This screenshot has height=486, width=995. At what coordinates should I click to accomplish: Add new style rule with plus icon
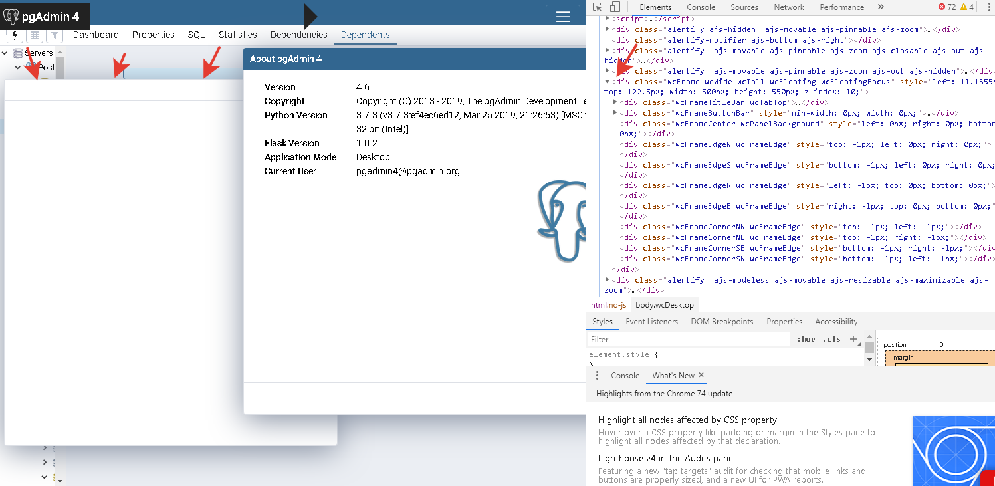pos(853,339)
